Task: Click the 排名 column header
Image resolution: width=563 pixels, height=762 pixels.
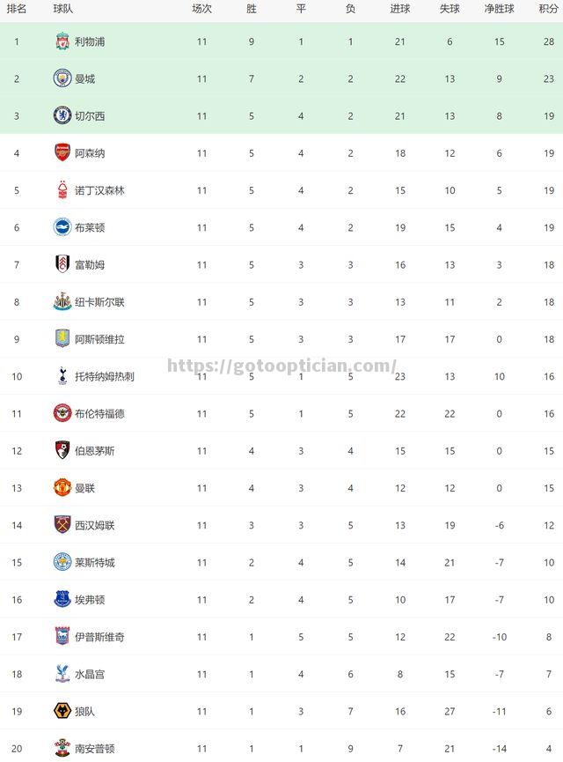Action: (x=17, y=9)
